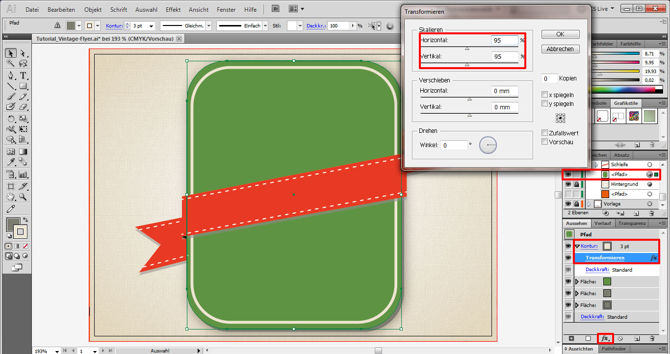Screen dimensions: 670x354
Task: Choose the Zoom tool in toolbox
Action: (x=23, y=197)
